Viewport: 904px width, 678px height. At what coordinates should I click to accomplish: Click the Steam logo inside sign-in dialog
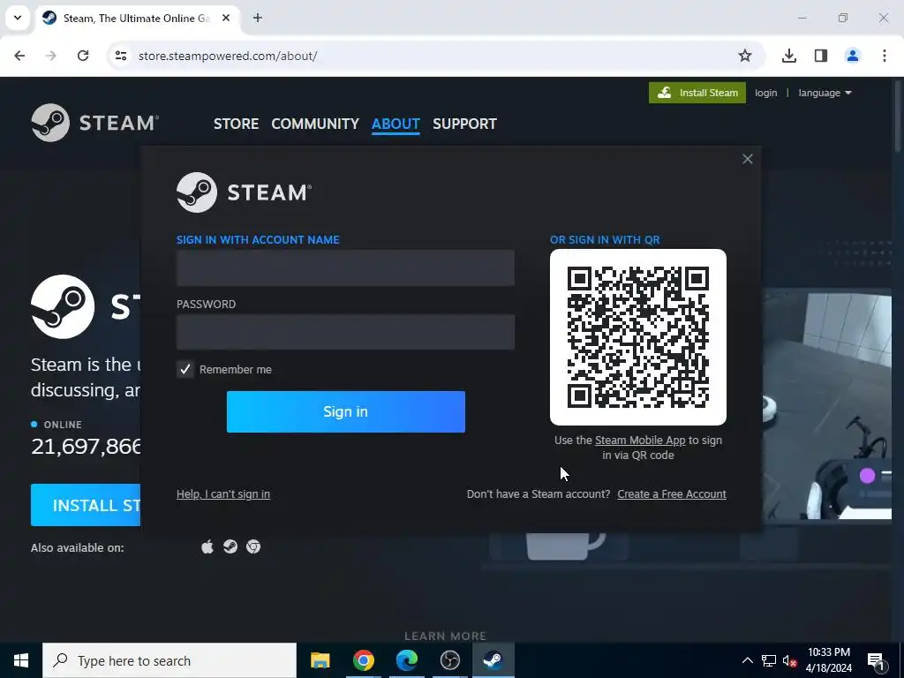(244, 192)
